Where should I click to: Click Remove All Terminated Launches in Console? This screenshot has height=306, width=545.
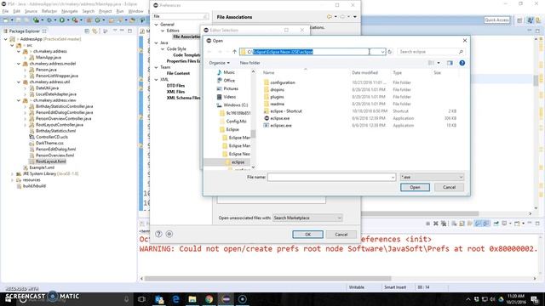(x=444, y=224)
